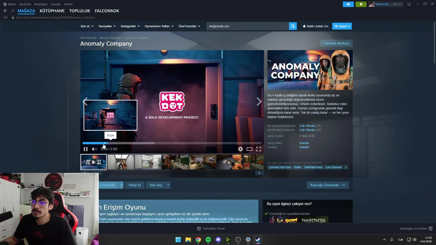Expand the Yok Say dropdown arrow
This screenshot has height=245, width=436.
tap(168, 185)
